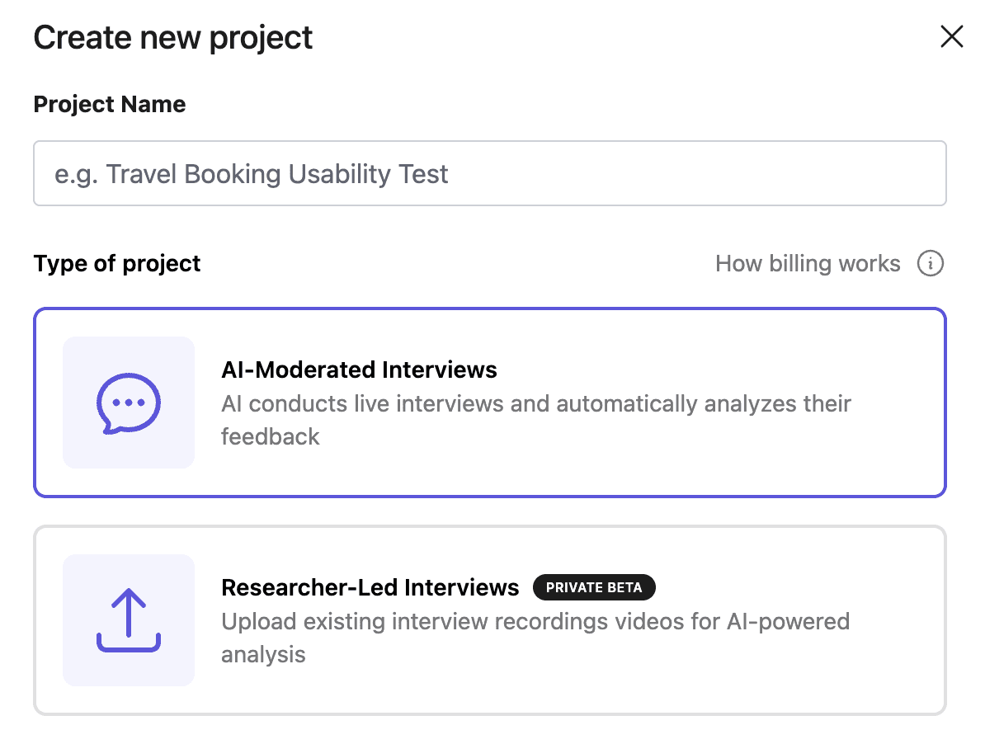Select the Researcher-Led Interviews project type
Viewport: 985px width, 744px height.
[x=490, y=619]
